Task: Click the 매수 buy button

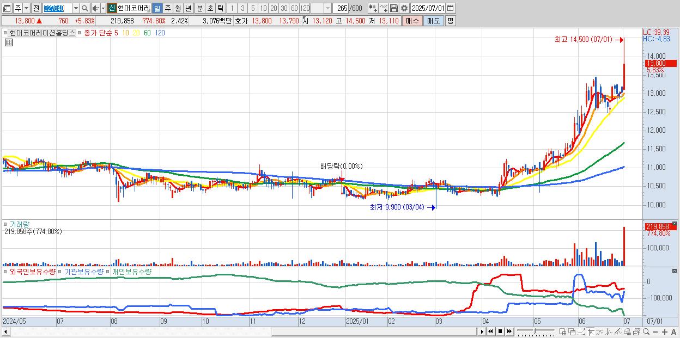Action: pos(412,21)
